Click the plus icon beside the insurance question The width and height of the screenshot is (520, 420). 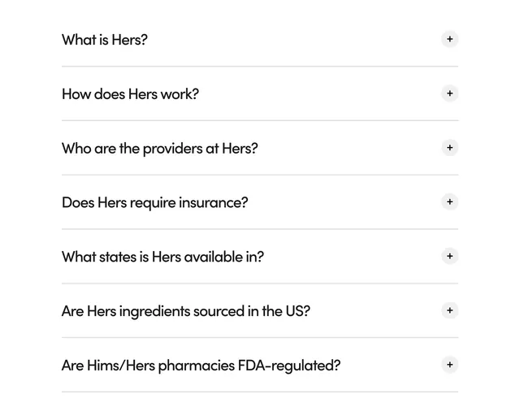tap(449, 202)
